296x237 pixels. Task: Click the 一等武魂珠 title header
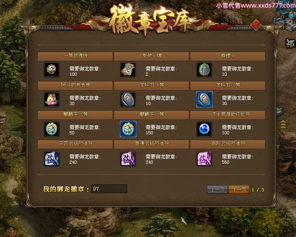(75, 56)
